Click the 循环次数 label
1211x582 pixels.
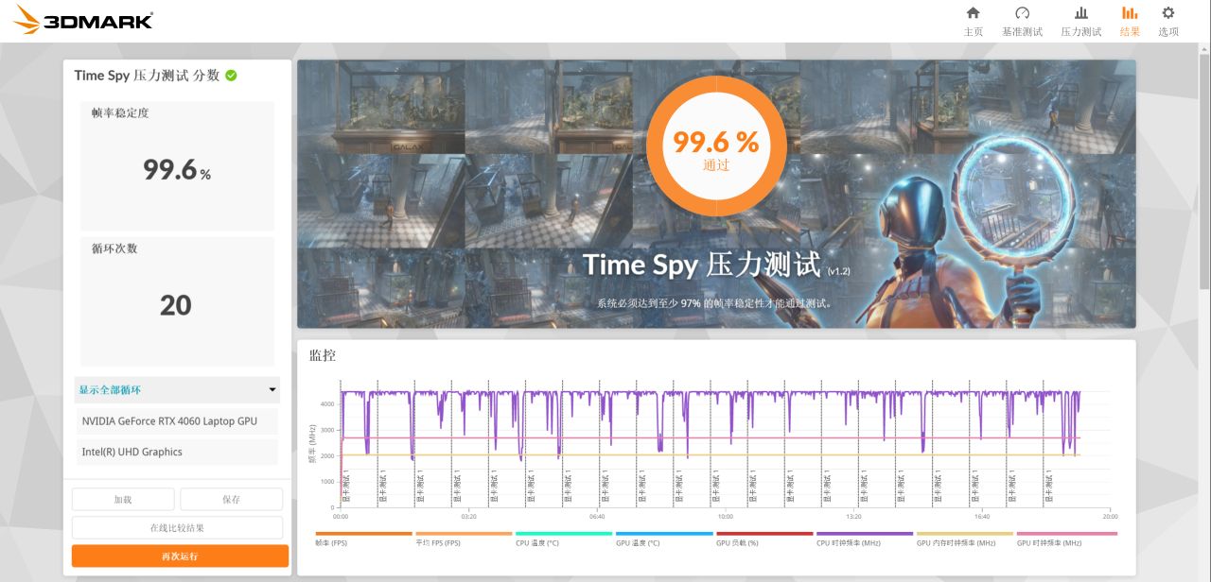[114, 248]
